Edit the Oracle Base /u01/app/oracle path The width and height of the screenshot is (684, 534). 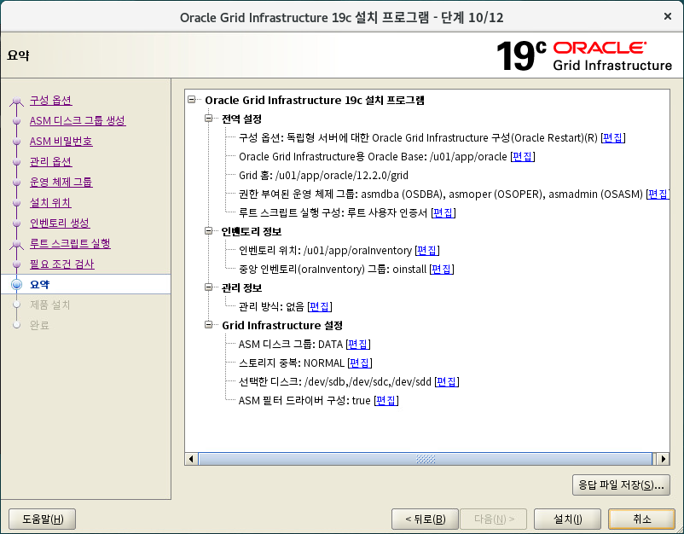[523, 157]
